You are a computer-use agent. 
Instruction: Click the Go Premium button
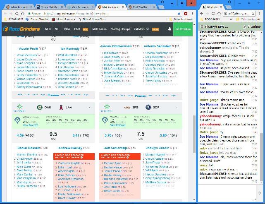pyautogui.click(x=183, y=29)
